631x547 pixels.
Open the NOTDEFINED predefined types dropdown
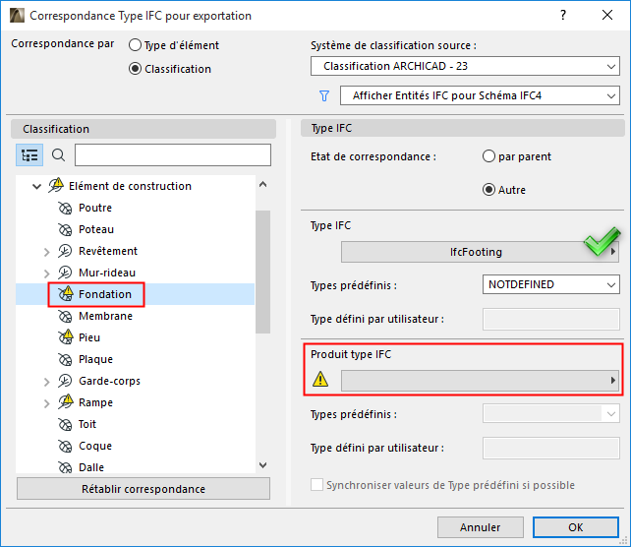coord(550,284)
